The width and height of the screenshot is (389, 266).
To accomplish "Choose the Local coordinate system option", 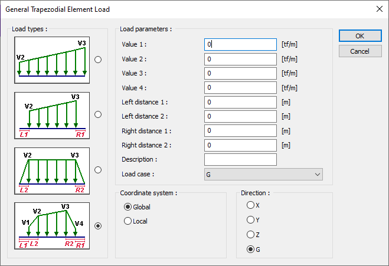I will pyautogui.click(x=128, y=221).
